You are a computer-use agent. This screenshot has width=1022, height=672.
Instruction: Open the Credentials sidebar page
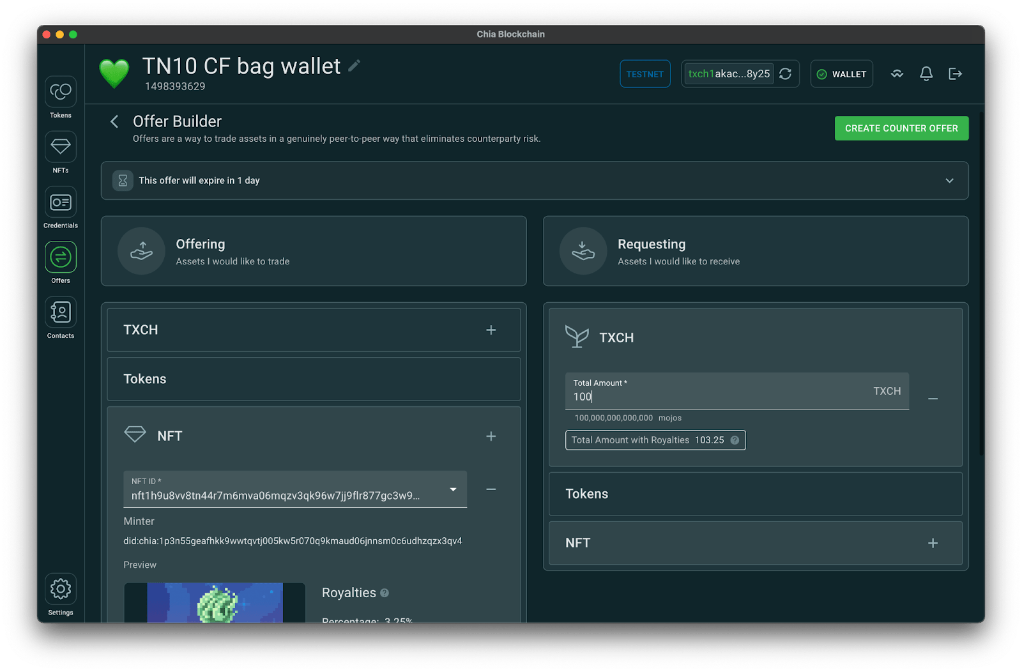[x=61, y=202]
